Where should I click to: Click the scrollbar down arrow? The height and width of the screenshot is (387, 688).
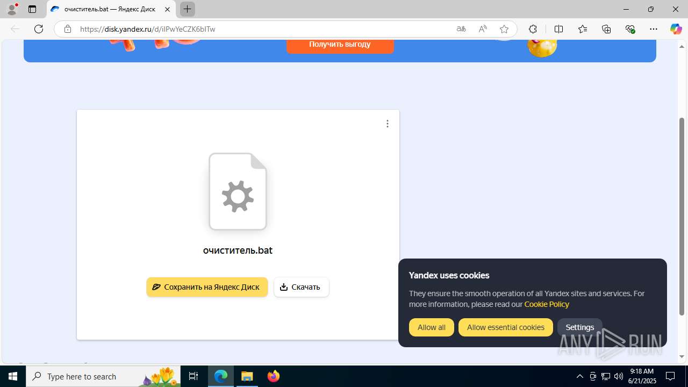click(x=682, y=357)
